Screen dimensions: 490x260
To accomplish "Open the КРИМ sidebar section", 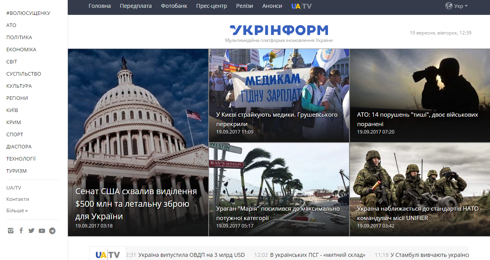I will [x=14, y=122].
